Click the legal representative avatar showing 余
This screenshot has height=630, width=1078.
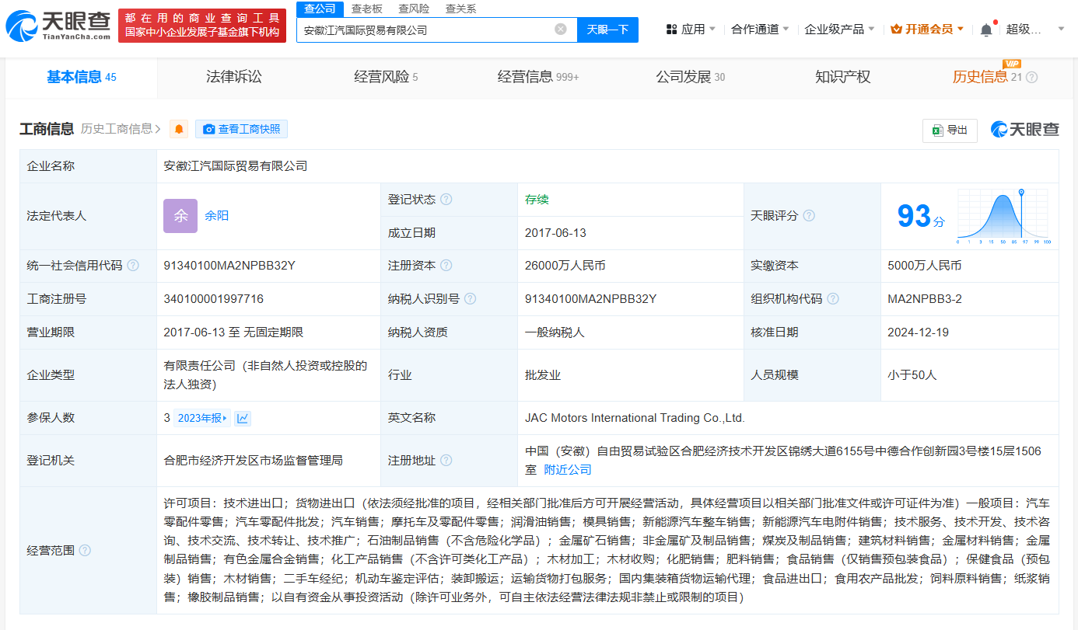click(x=180, y=215)
